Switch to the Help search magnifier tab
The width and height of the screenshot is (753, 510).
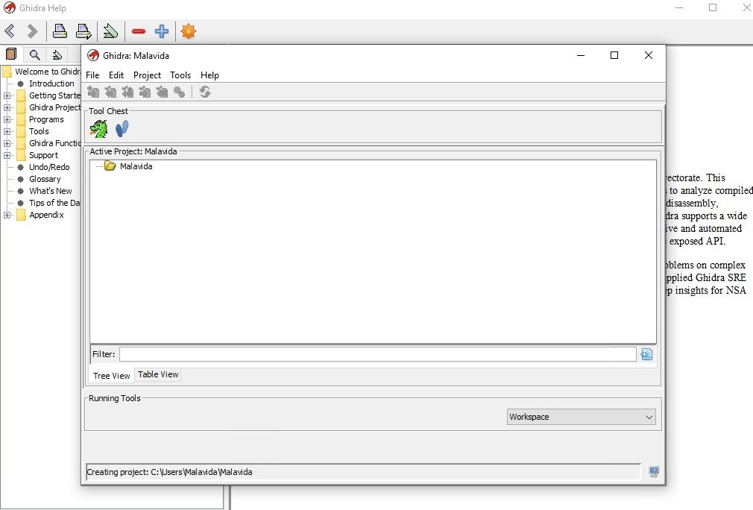click(34, 54)
